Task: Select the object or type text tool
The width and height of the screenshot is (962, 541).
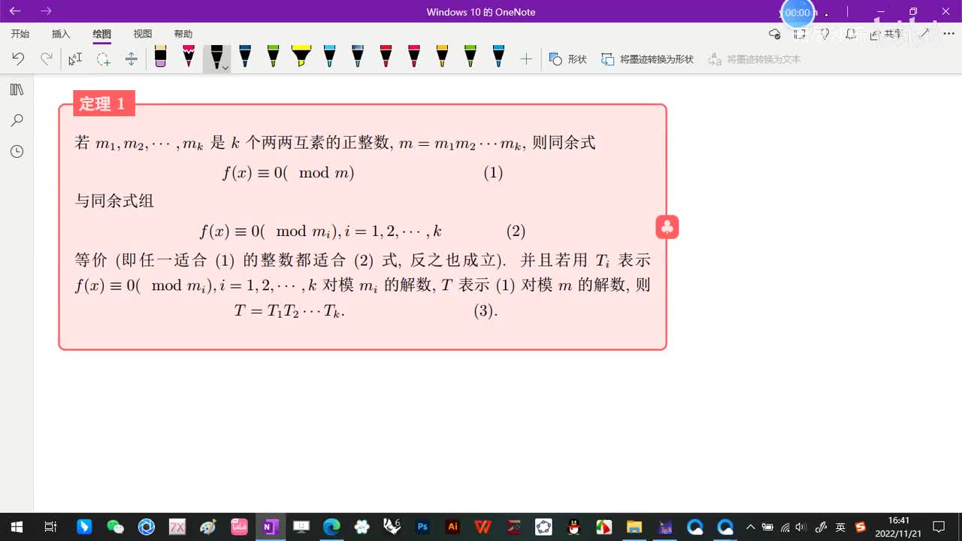Action: [x=75, y=59]
